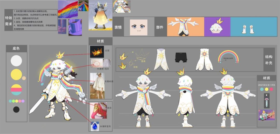The image size is (280, 134).
Task: Select the rainbow arch in structure panel
Action: click(228, 56)
